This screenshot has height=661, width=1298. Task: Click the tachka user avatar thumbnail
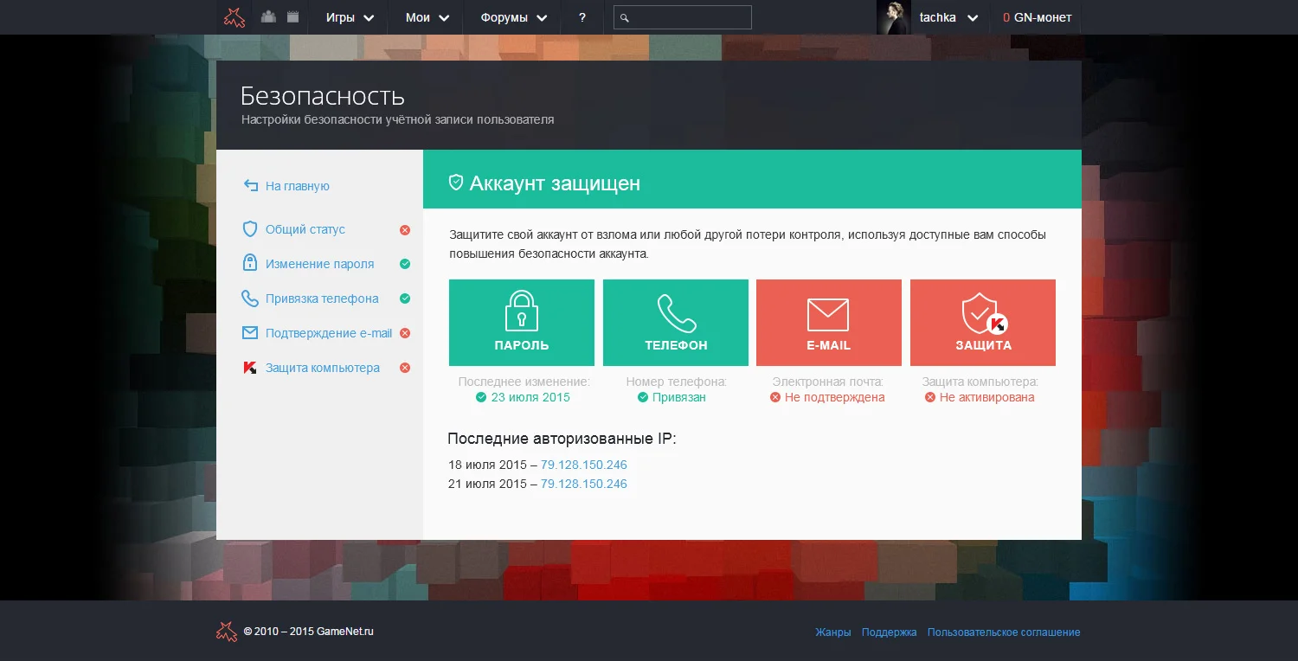pyautogui.click(x=894, y=17)
